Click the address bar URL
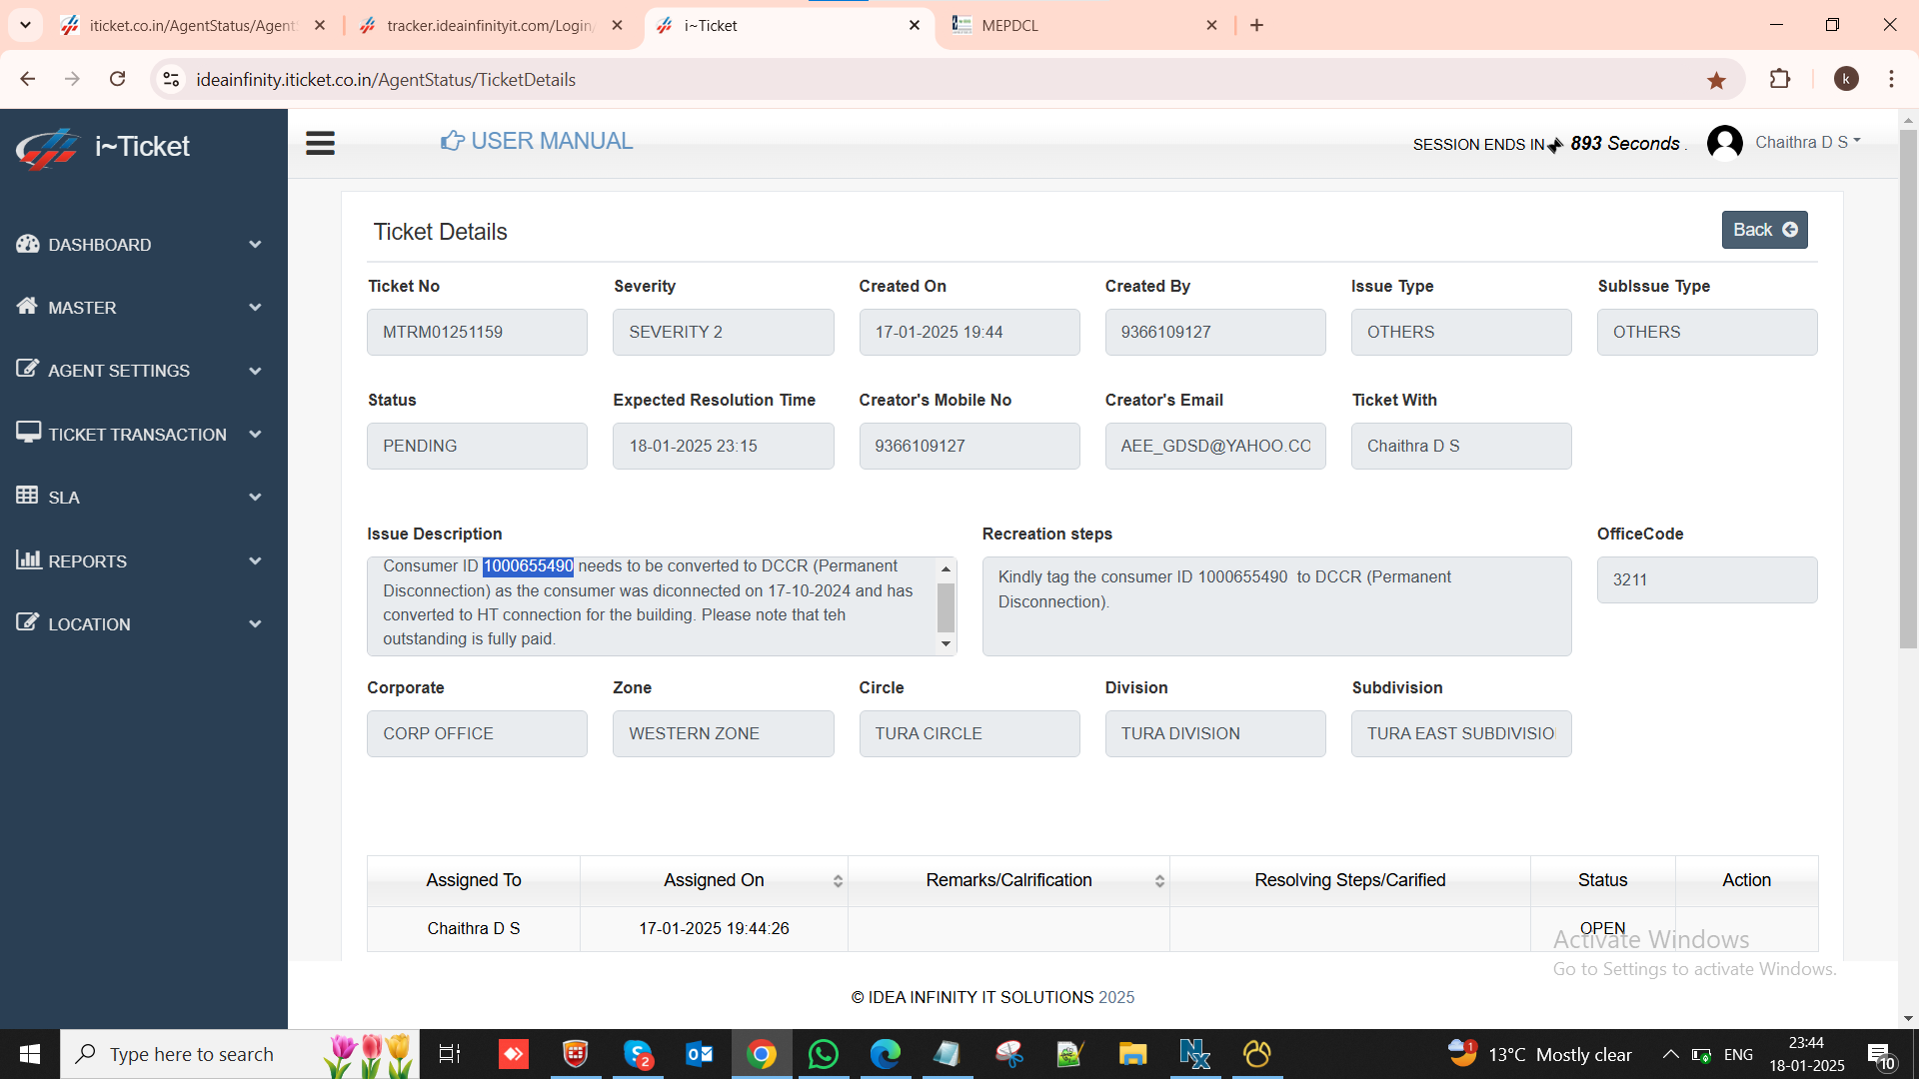 pyautogui.click(x=386, y=80)
